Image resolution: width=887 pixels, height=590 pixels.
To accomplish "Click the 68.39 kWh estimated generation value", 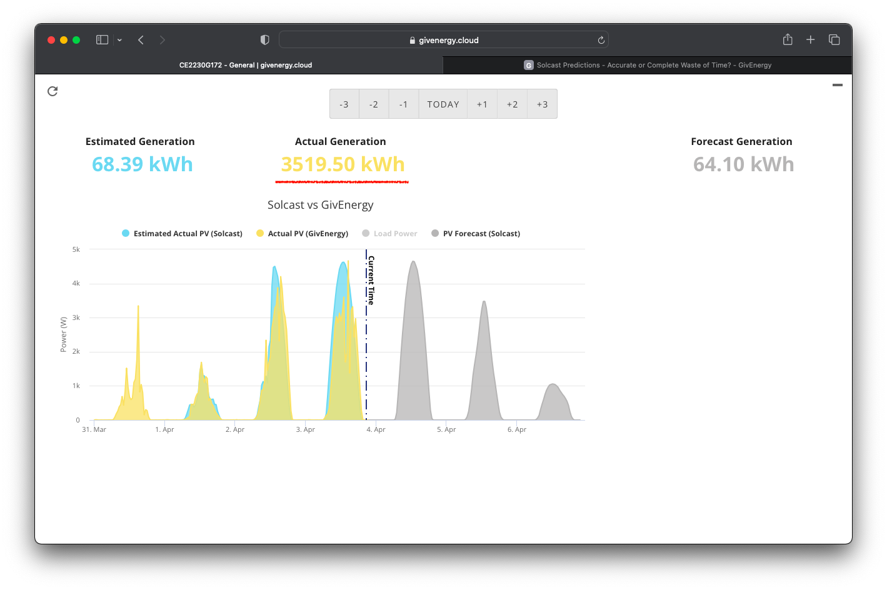I will [143, 164].
